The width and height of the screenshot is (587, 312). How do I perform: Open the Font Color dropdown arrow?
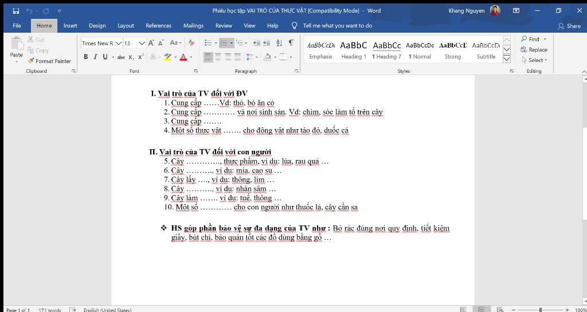(x=191, y=57)
